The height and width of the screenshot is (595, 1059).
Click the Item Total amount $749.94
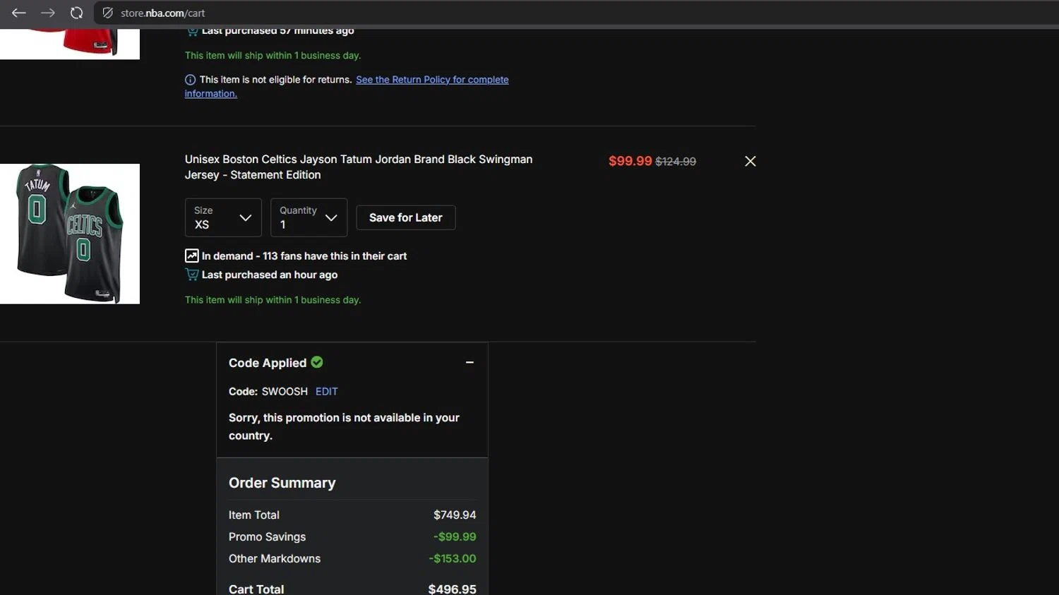(x=455, y=515)
